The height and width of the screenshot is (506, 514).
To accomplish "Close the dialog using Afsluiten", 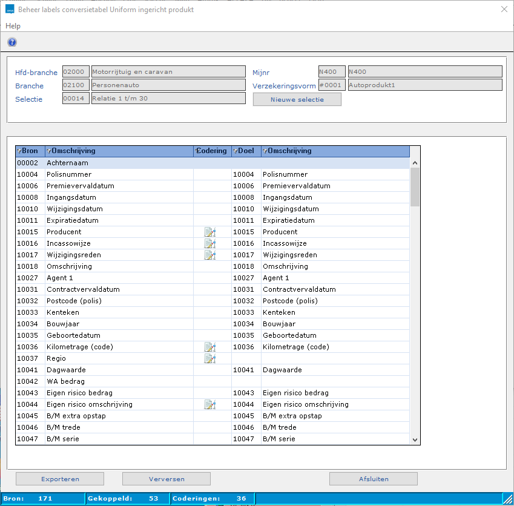I will (373, 479).
